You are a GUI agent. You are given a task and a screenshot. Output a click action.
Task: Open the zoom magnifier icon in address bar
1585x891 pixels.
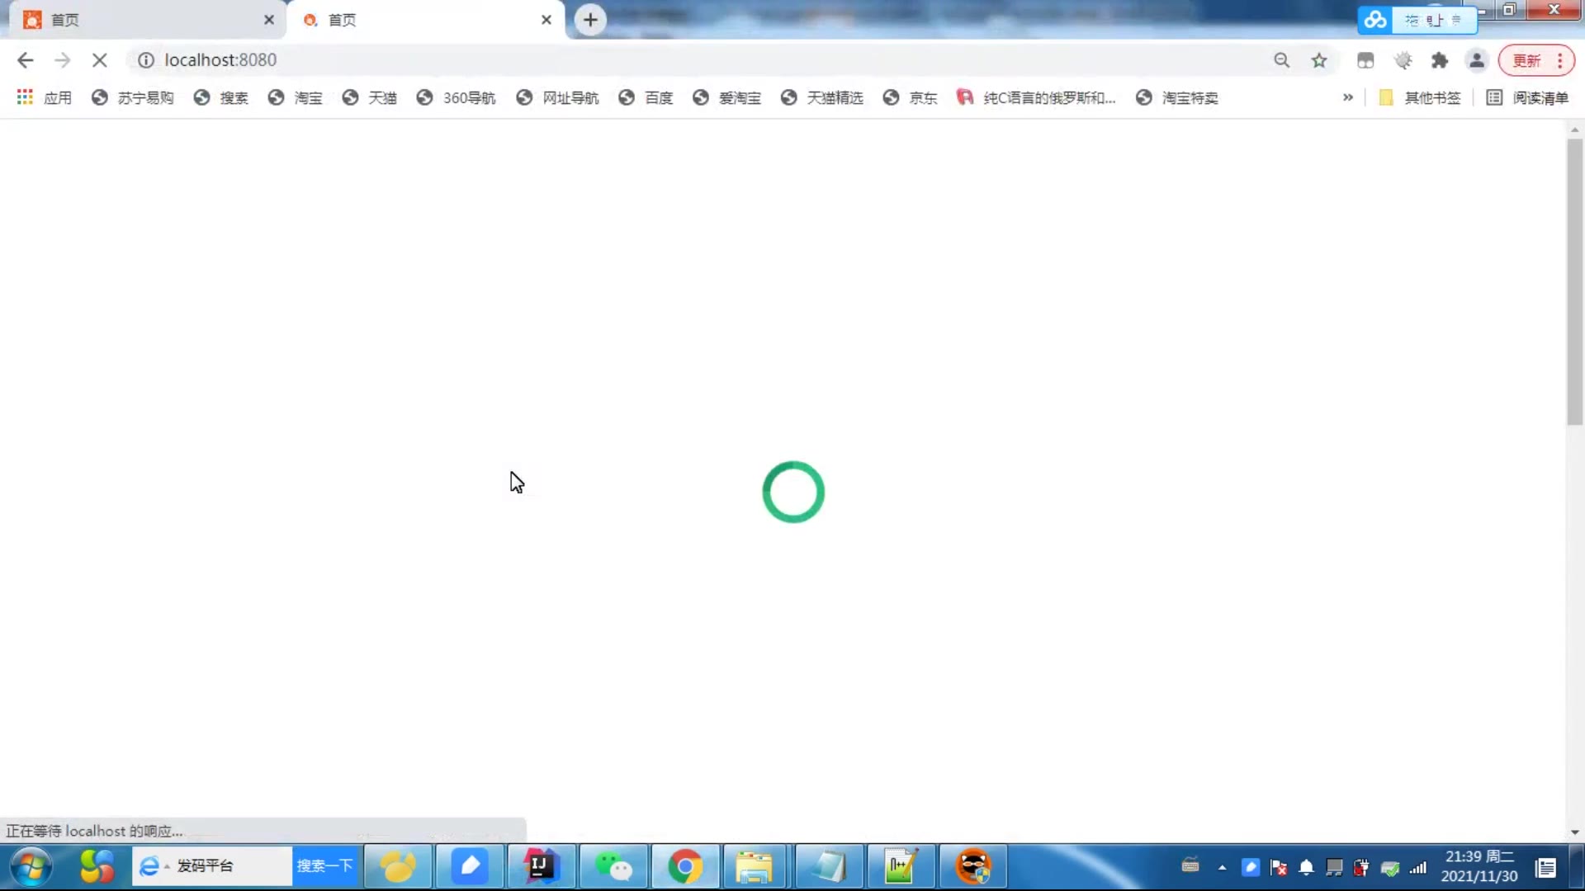(1281, 60)
